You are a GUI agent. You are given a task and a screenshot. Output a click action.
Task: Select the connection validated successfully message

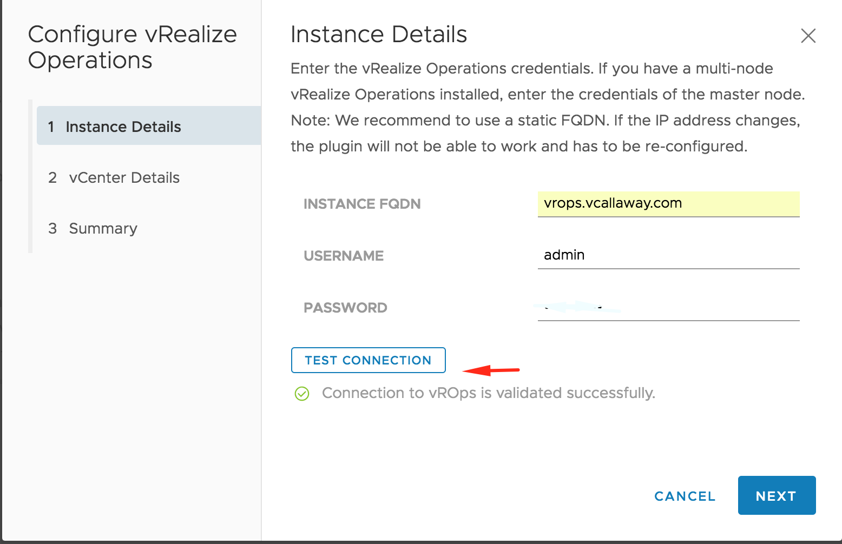(488, 393)
